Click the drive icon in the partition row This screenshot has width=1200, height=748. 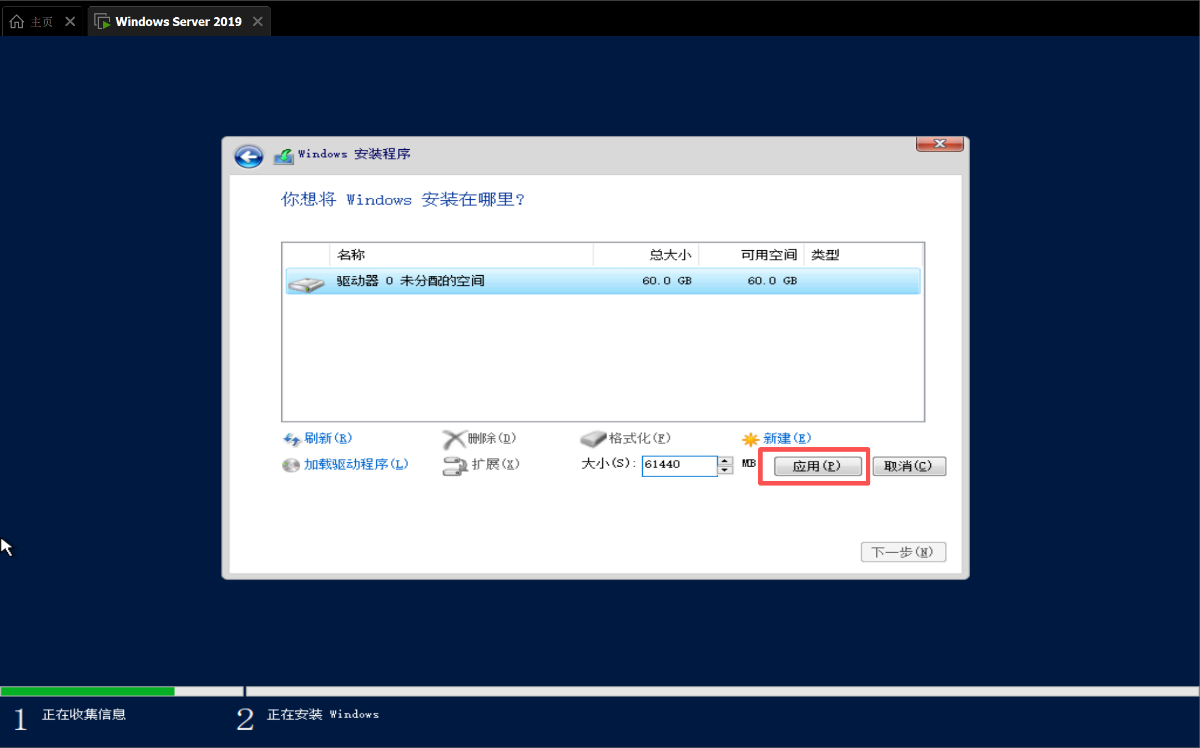tap(306, 284)
